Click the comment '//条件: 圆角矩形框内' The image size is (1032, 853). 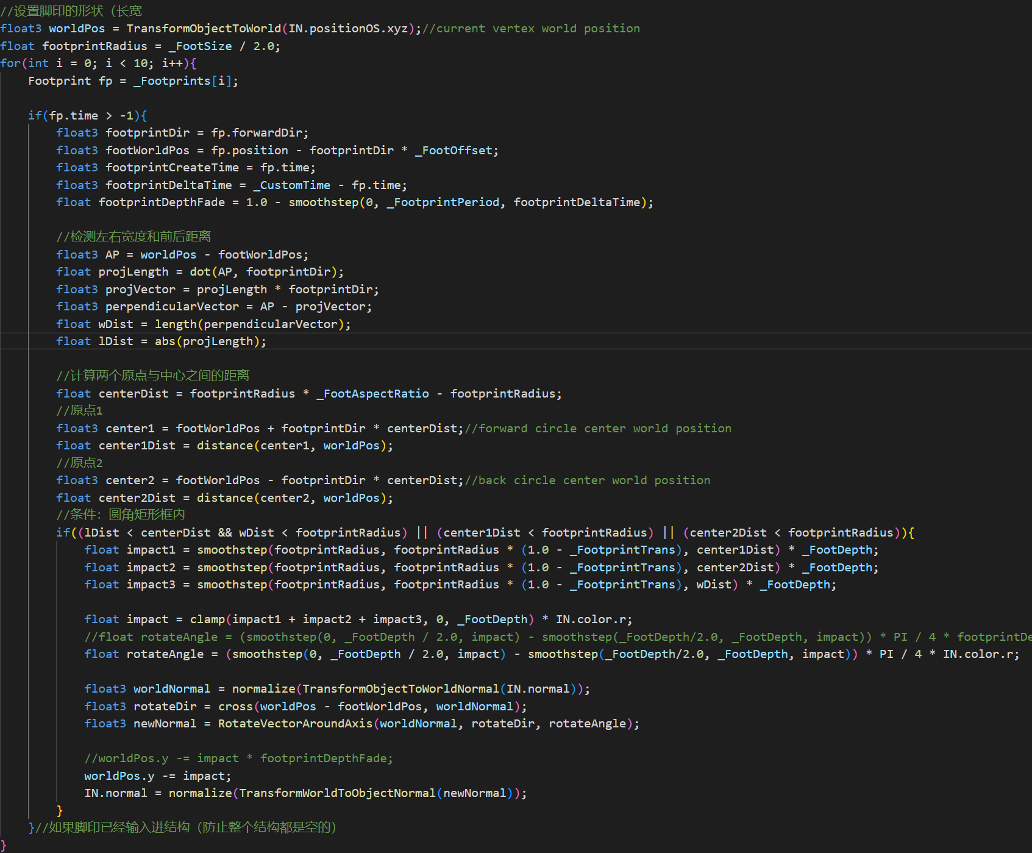tap(121, 515)
